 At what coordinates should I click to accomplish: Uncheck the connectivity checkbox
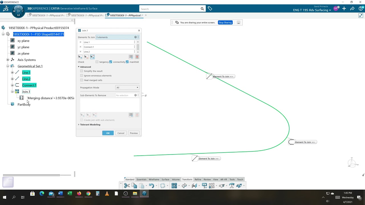111,62
